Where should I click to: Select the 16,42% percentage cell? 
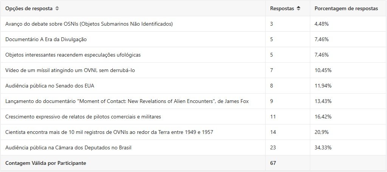[x=323, y=117]
